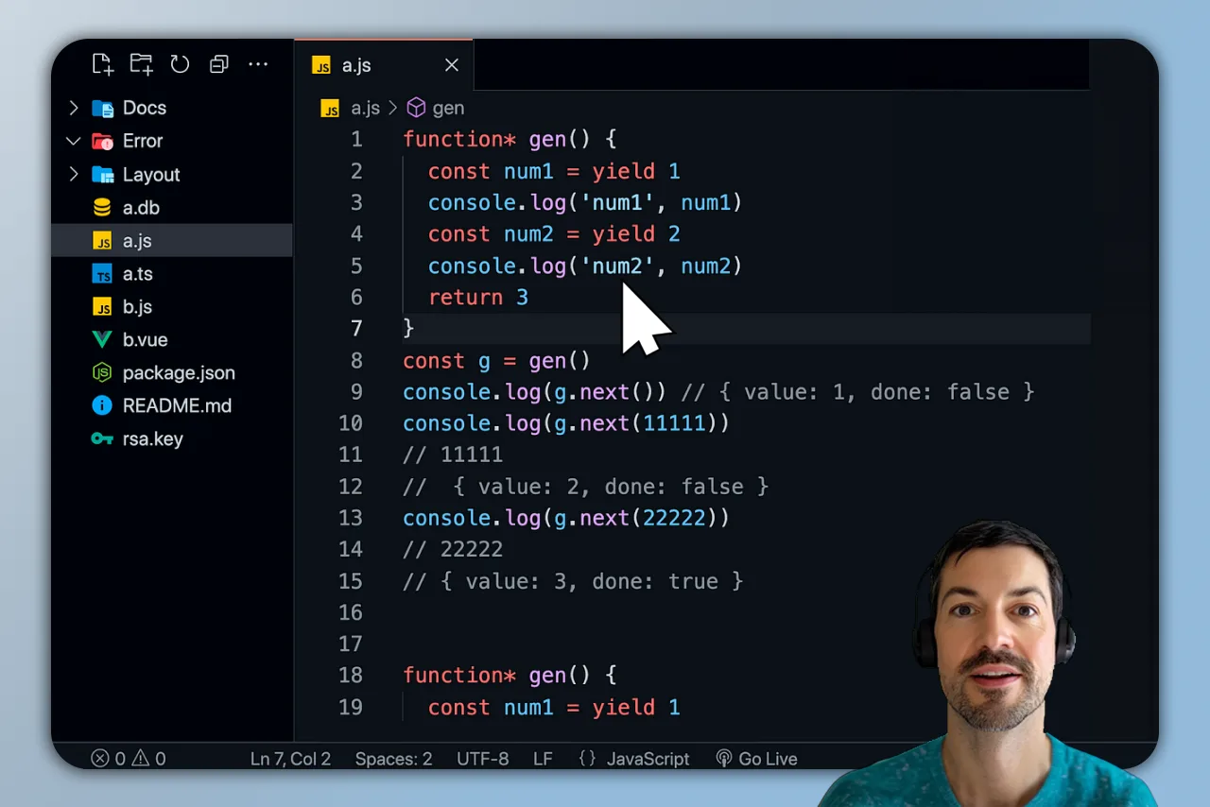Refresh the explorer file tree
The height and width of the screenshot is (807, 1210).
180,64
